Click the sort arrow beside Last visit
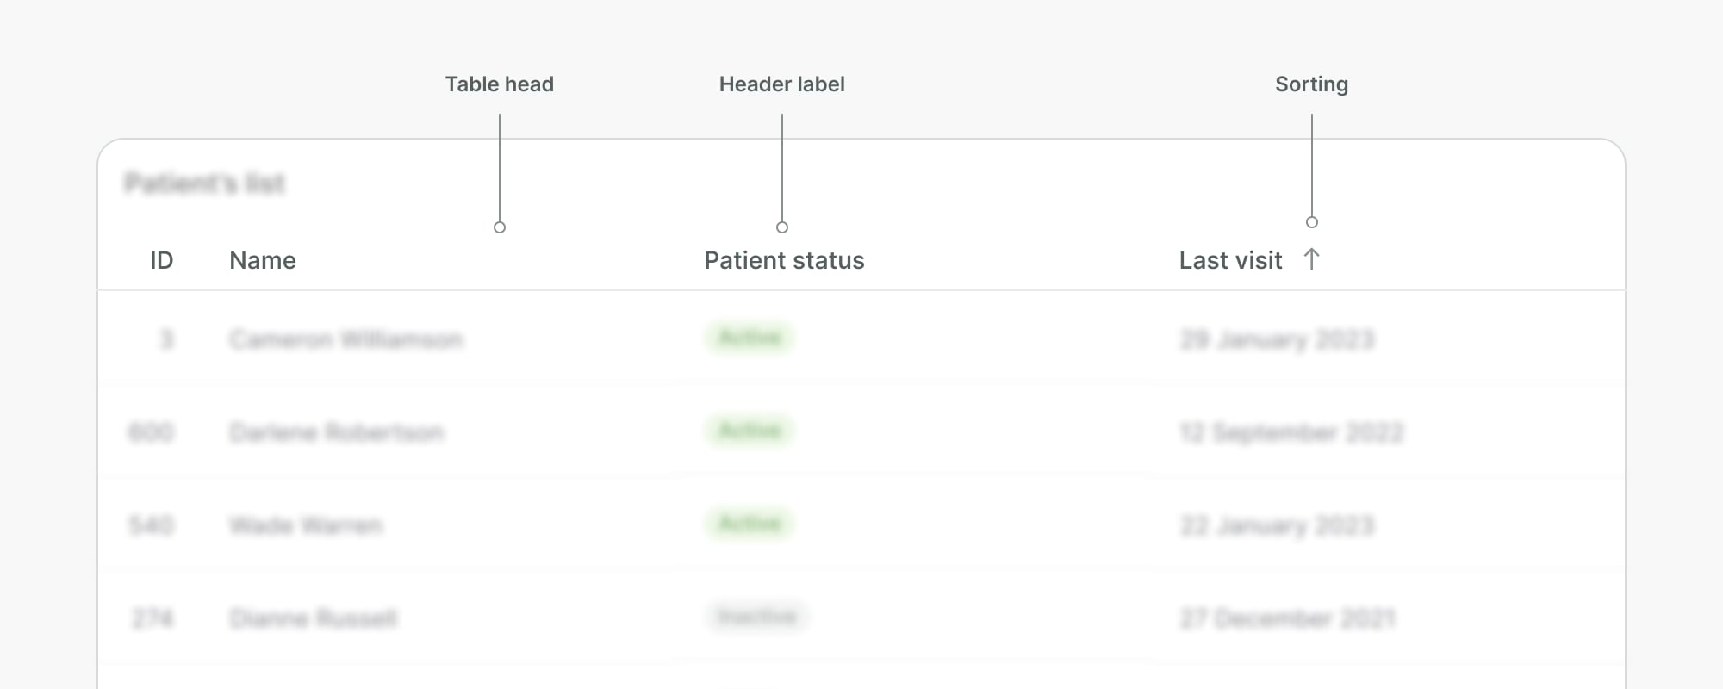The width and height of the screenshot is (1723, 689). click(1311, 259)
